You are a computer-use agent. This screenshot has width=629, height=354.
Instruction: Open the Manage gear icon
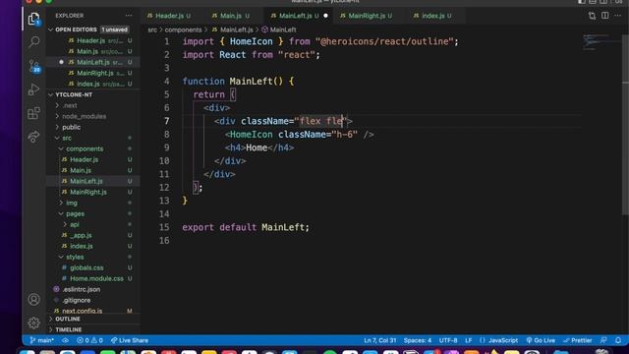33,323
